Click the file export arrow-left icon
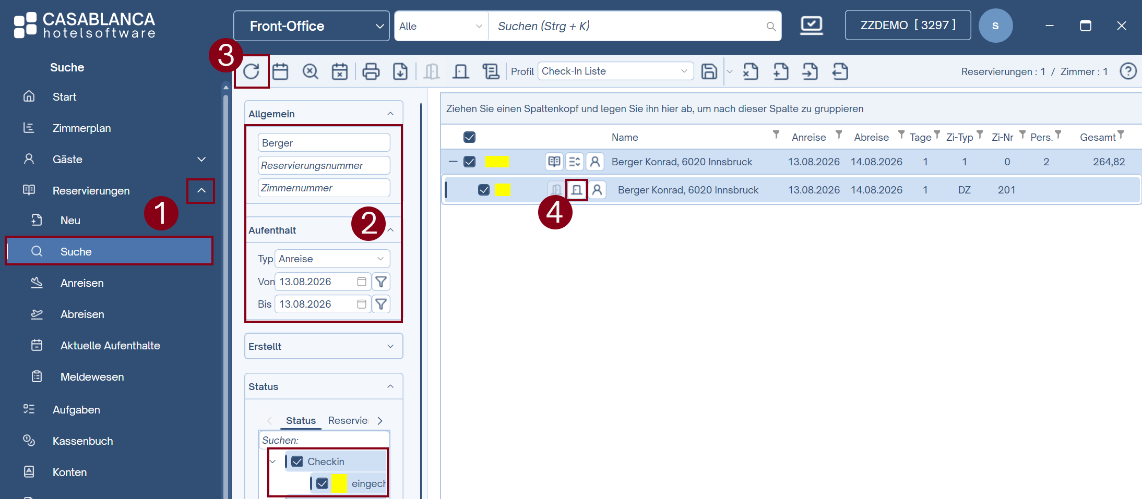 tap(840, 71)
